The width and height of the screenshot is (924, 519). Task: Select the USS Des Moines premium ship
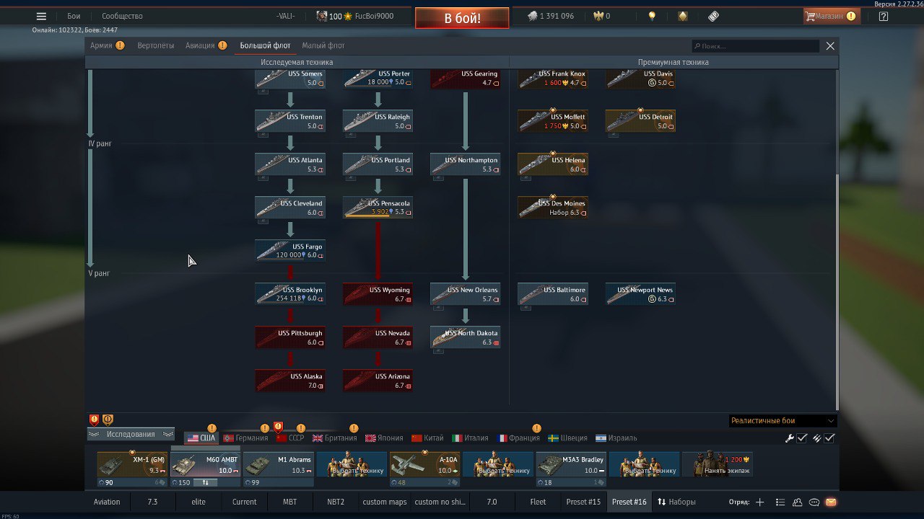click(x=553, y=208)
